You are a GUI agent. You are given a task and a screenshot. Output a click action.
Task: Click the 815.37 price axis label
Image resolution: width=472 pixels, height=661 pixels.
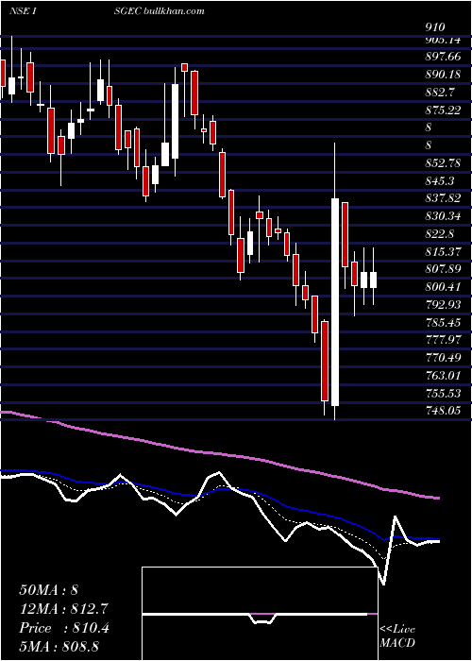pos(445,252)
